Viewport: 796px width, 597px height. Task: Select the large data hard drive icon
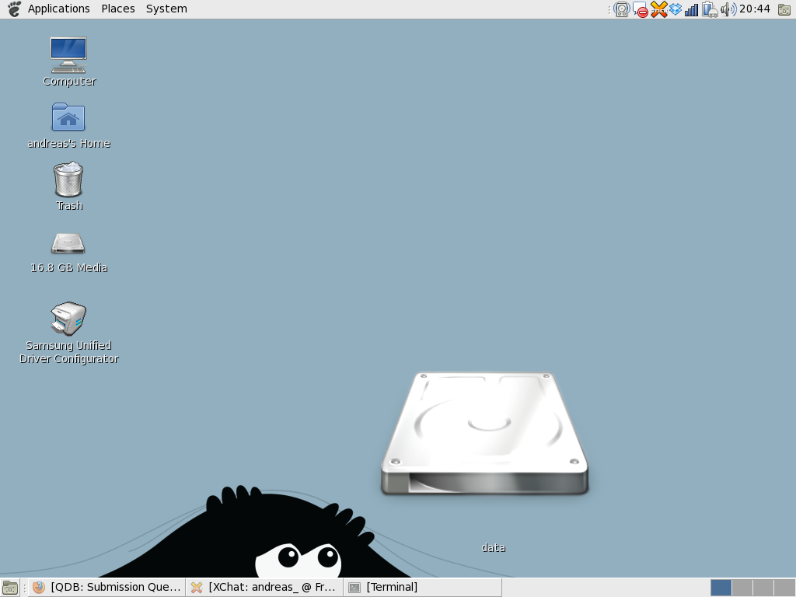pyautogui.click(x=484, y=434)
